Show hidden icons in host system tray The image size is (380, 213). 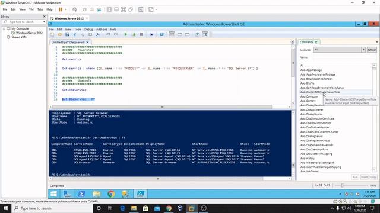332,208
